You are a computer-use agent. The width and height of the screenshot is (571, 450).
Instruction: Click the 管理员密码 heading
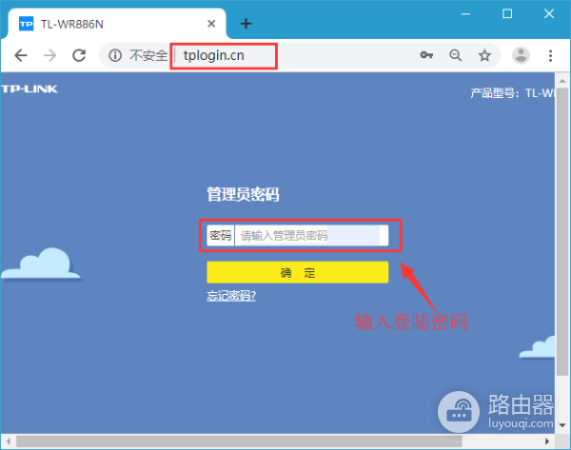tap(243, 194)
